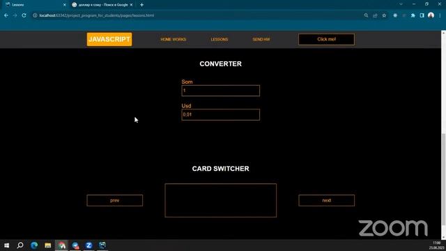Open the Windows Start menu
The height and width of the screenshot is (251, 446).
pos(6,245)
